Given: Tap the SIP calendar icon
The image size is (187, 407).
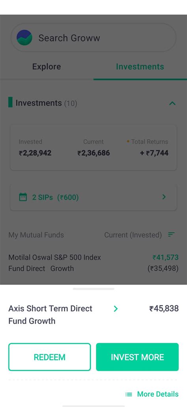Looking at the screenshot, I should click(x=23, y=197).
